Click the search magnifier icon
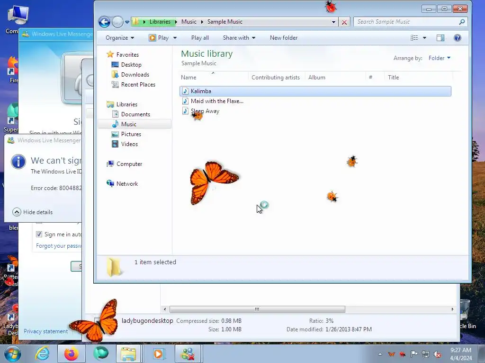 (x=462, y=22)
